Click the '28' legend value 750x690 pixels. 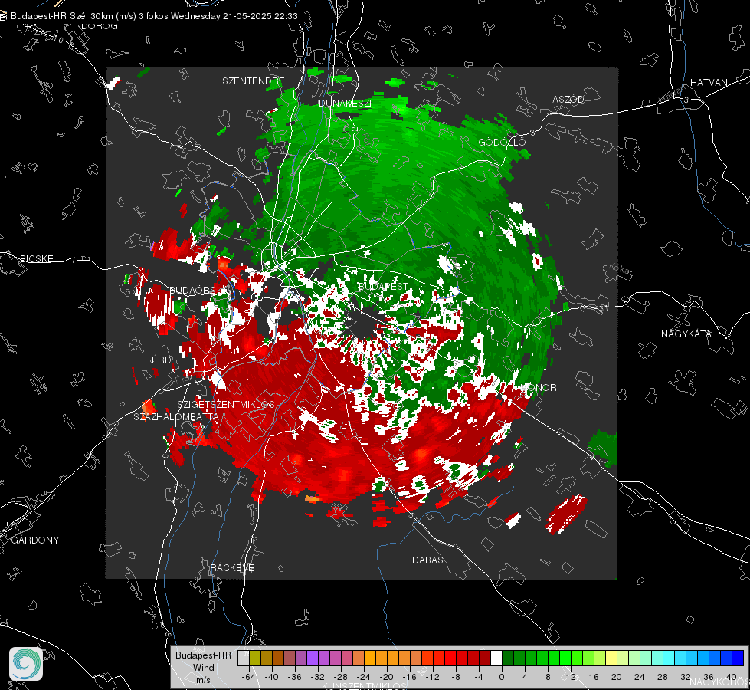pyautogui.click(x=663, y=677)
